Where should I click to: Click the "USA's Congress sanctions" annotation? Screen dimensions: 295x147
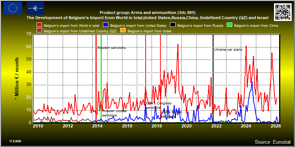(159, 105)
